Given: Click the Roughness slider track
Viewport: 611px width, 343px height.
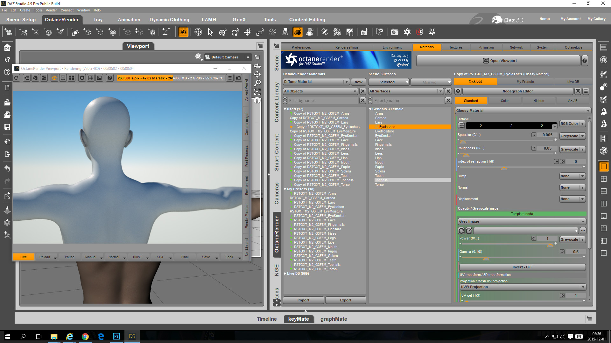Looking at the screenshot, I should (x=509, y=154).
